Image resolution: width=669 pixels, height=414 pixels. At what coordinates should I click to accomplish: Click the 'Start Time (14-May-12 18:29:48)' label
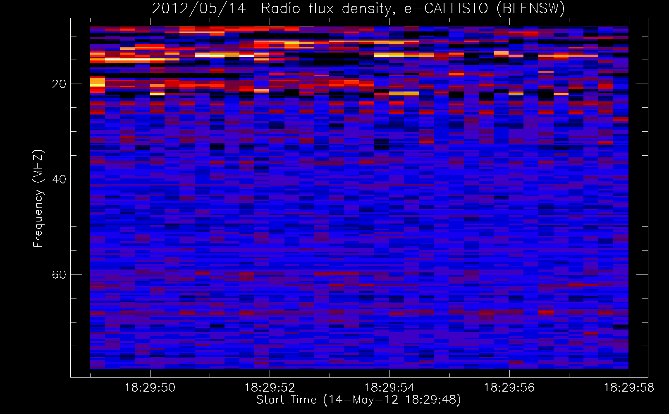tap(358, 400)
